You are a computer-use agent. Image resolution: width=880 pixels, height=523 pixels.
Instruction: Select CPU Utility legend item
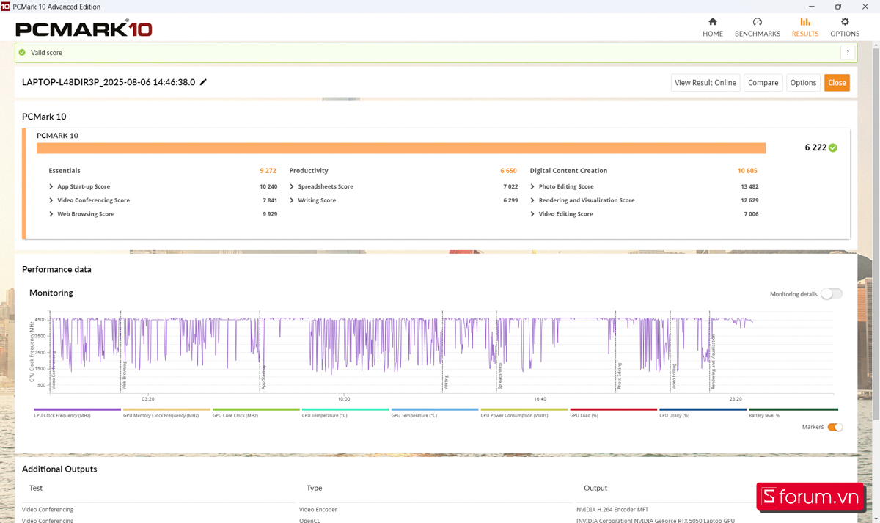[703, 412]
